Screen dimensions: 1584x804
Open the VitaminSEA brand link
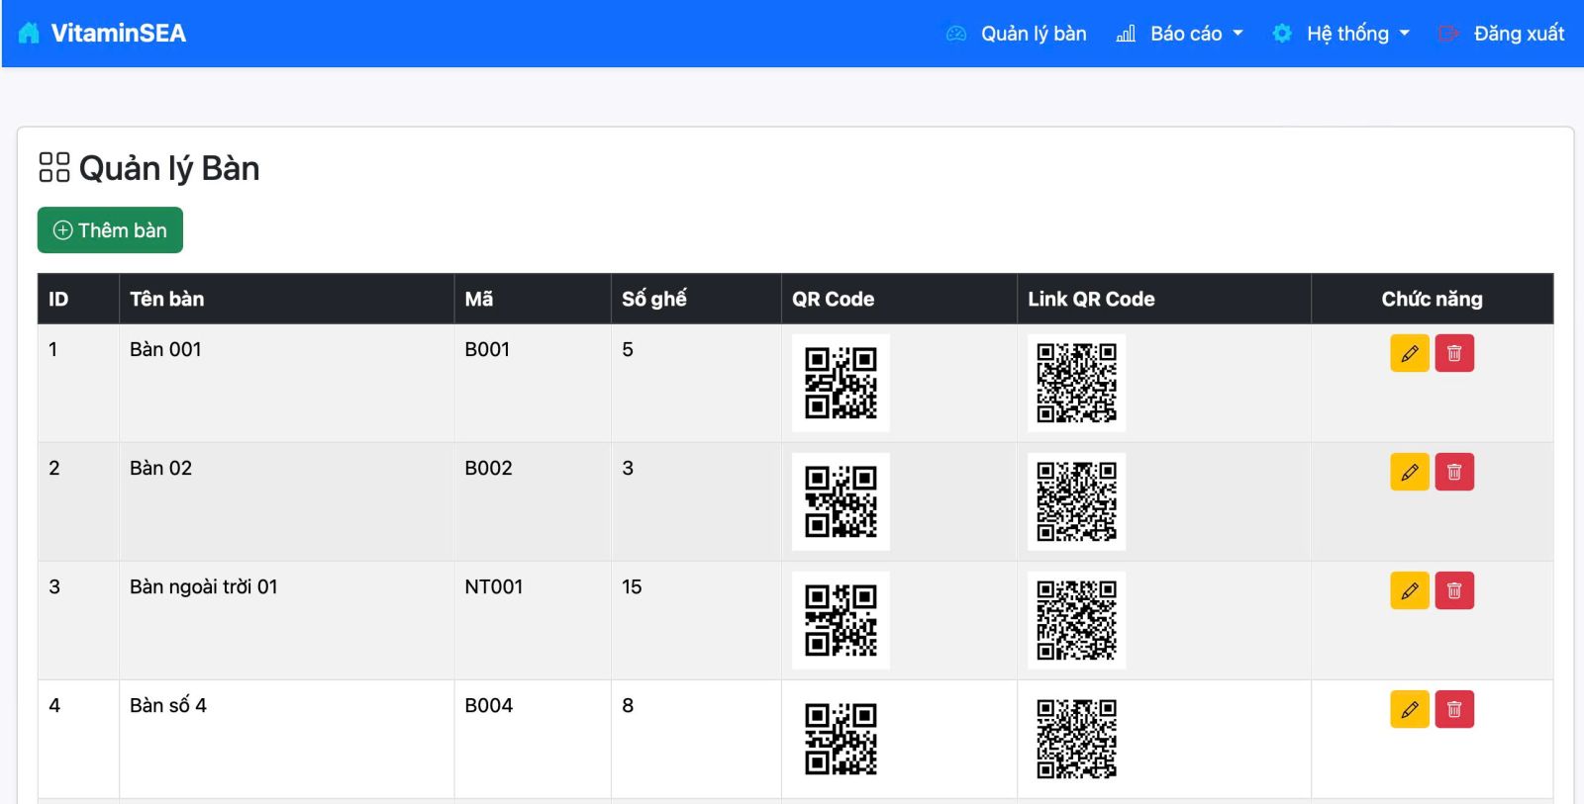118,34
